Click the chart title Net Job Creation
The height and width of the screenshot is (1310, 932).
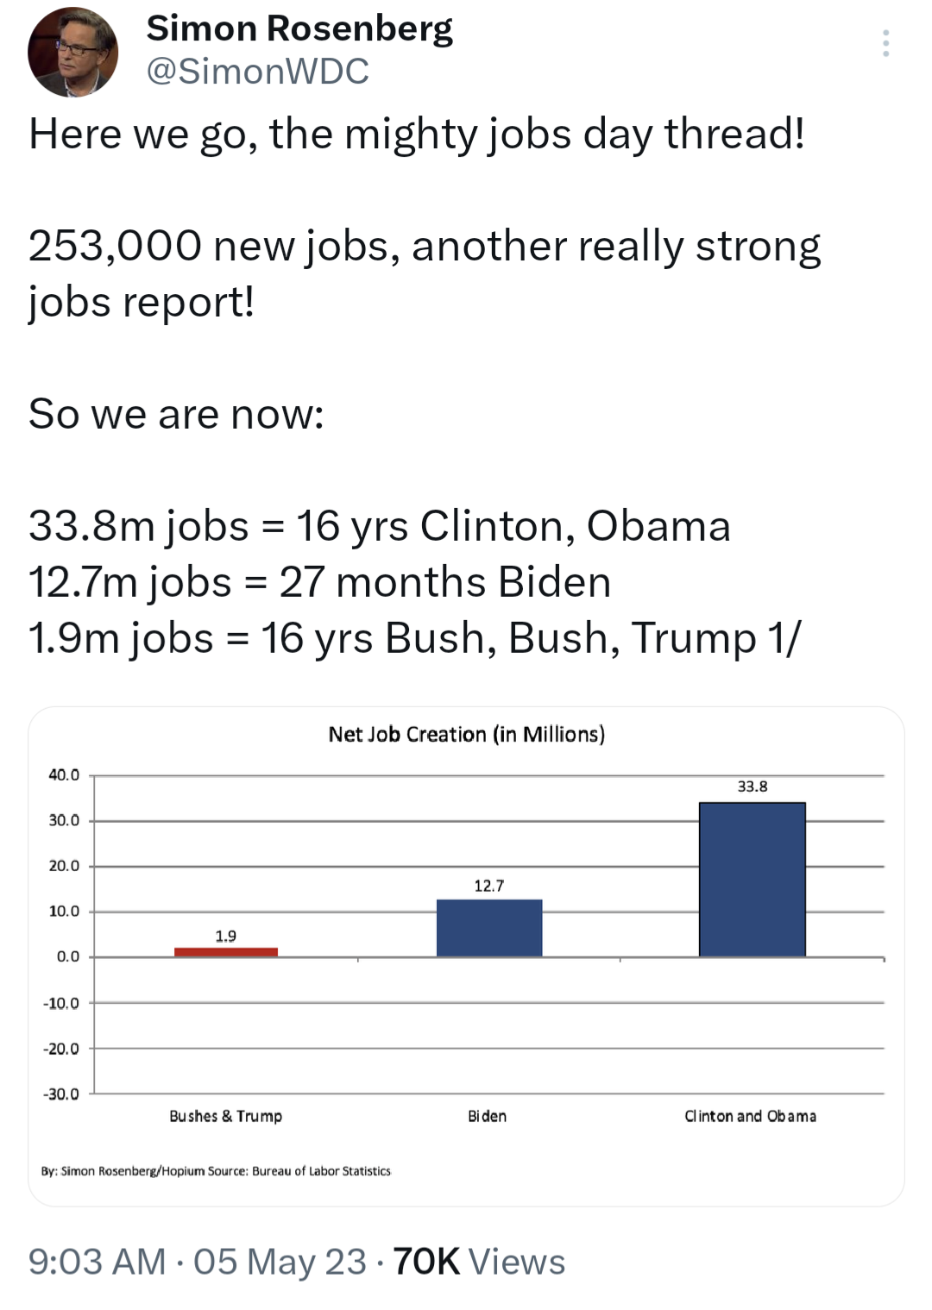pos(467,734)
